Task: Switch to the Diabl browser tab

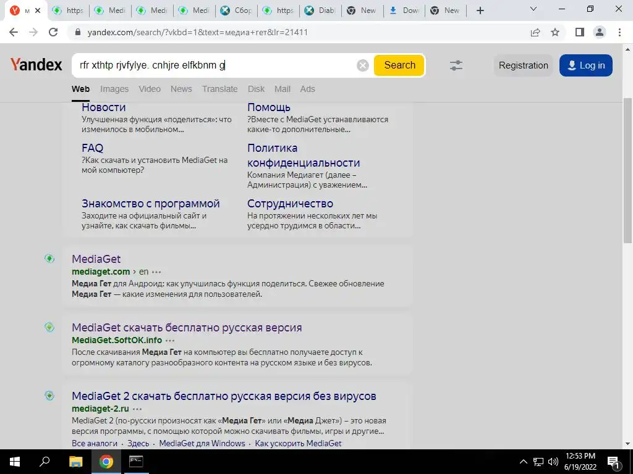Action: point(321,10)
